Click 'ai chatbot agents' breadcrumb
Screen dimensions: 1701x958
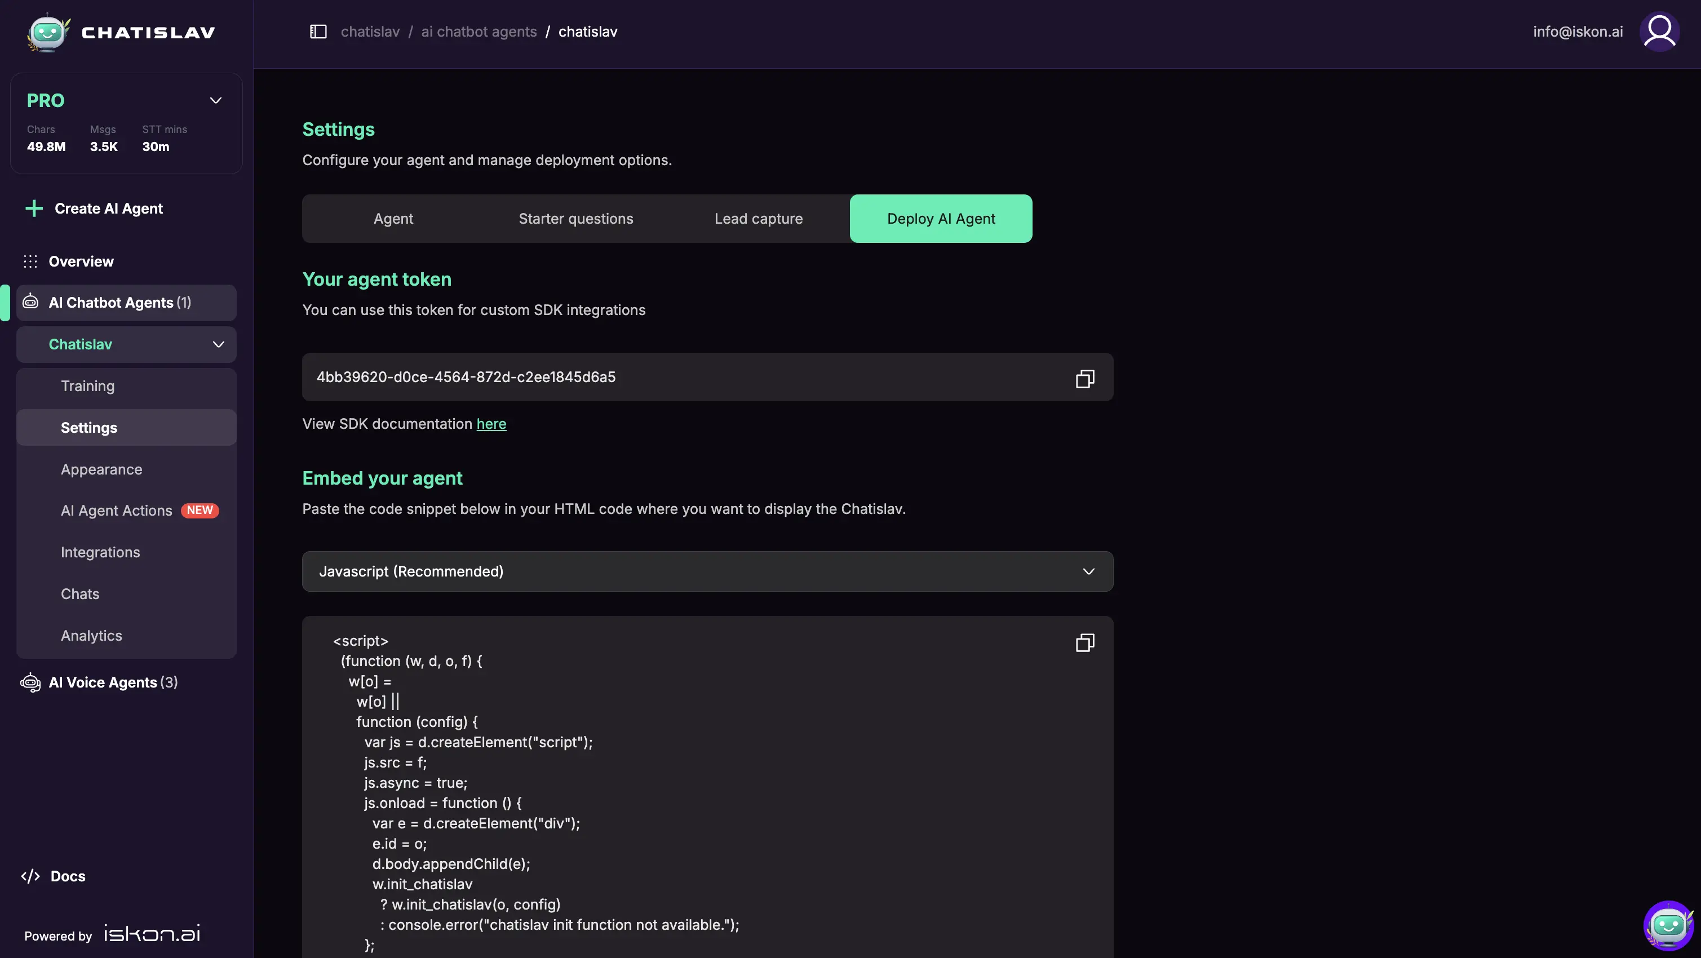(479, 32)
